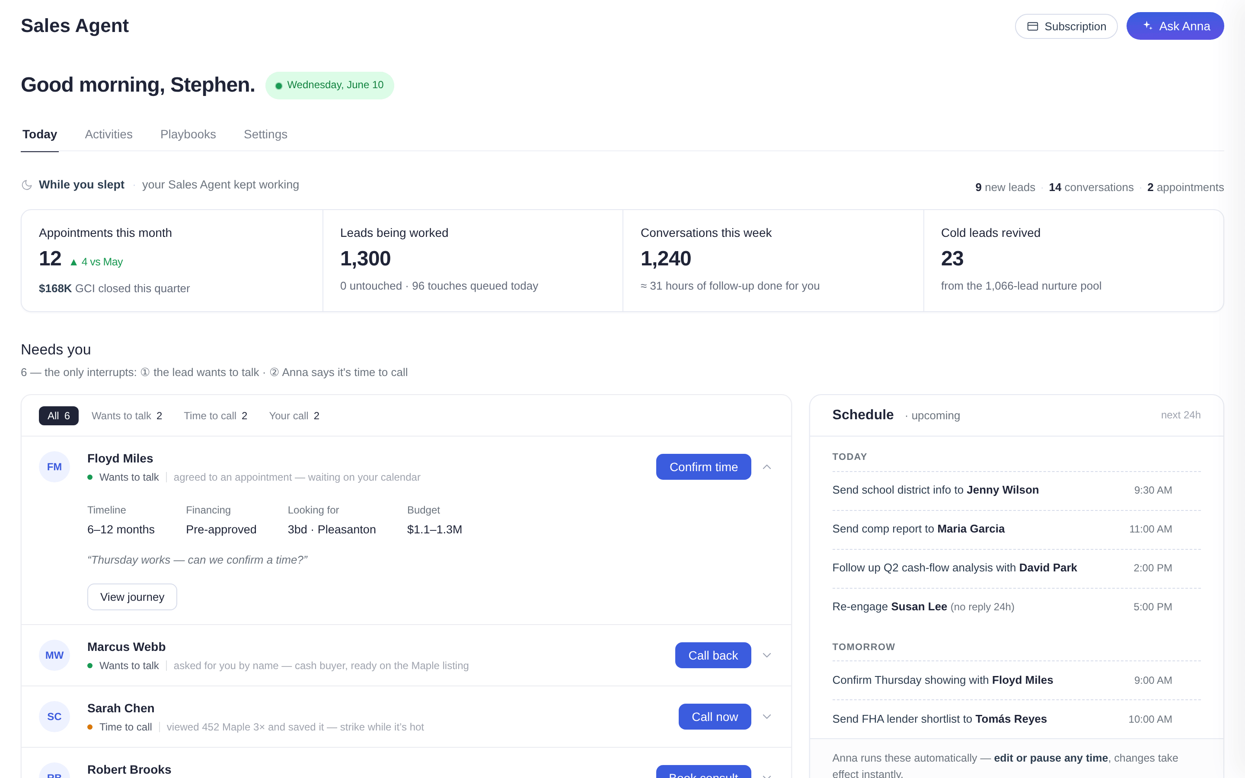The image size is (1245, 778).
Task: Open the Activities tab
Action: coord(109,134)
